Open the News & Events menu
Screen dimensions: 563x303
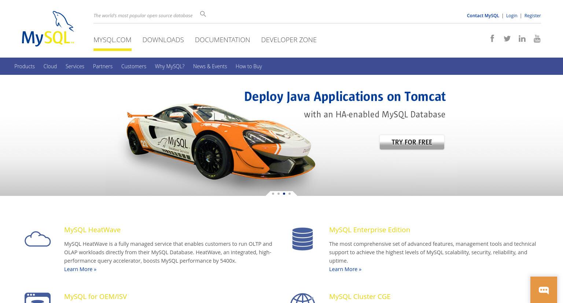(210, 66)
